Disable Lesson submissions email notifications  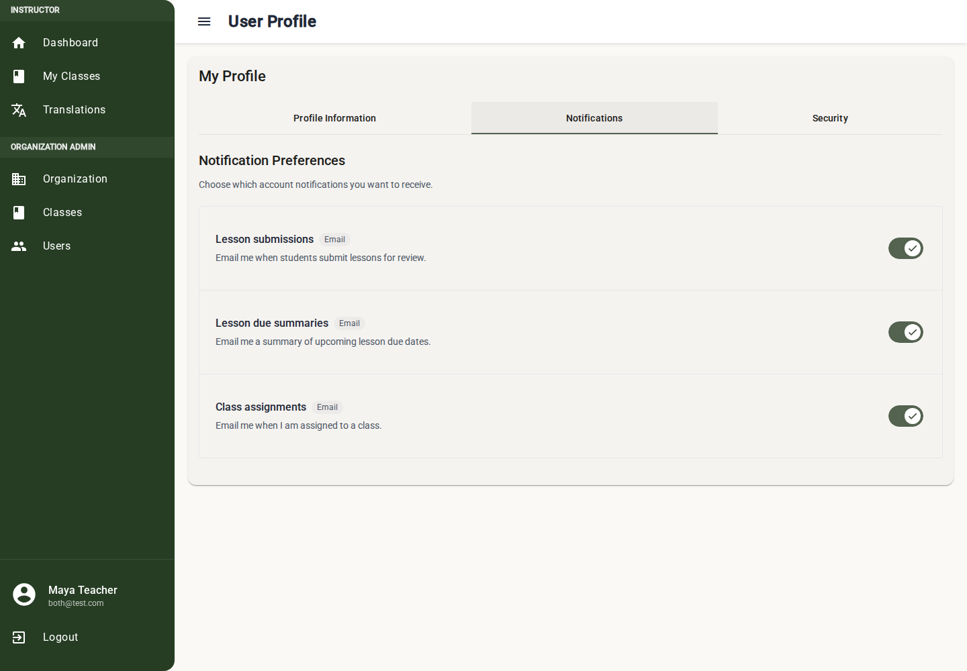click(x=906, y=248)
